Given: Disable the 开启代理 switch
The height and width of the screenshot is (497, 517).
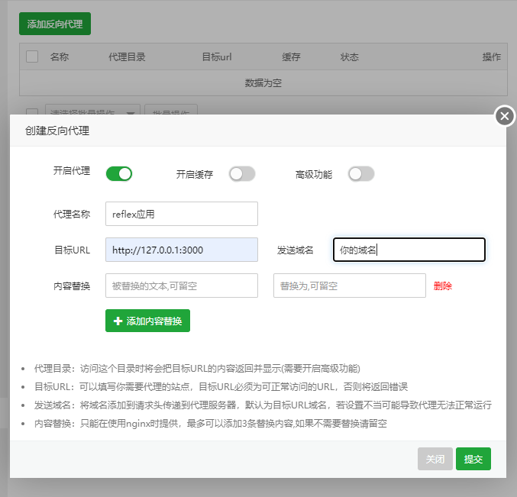Looking at the screenshot, I should point(119,173).
